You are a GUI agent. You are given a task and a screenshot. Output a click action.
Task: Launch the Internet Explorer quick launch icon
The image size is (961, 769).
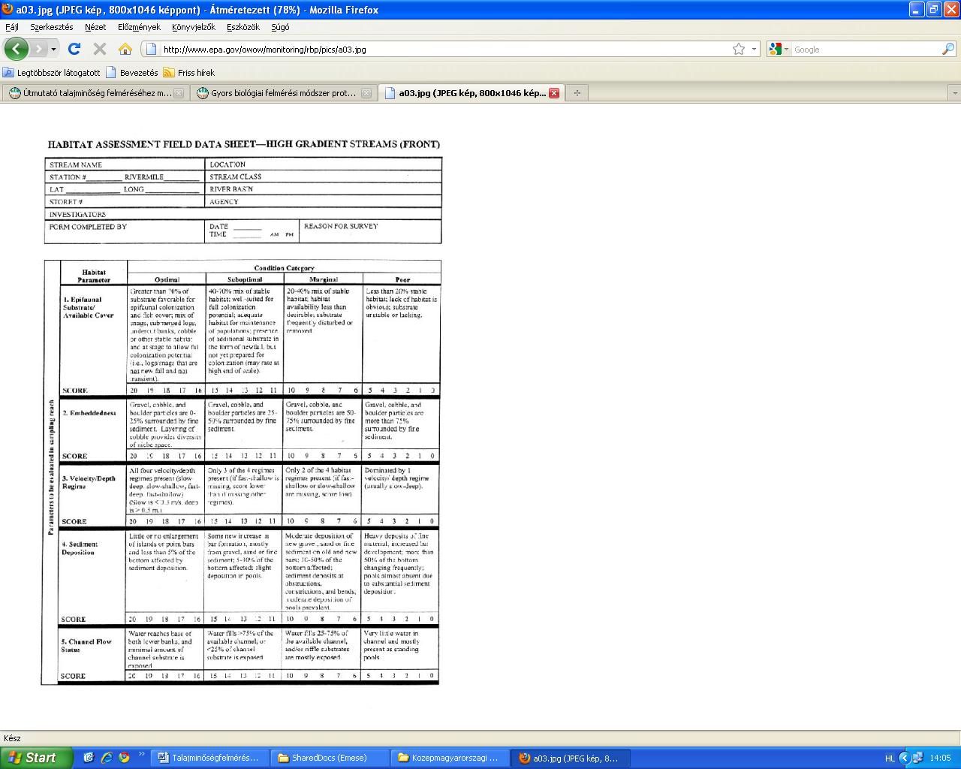[106, 758]
